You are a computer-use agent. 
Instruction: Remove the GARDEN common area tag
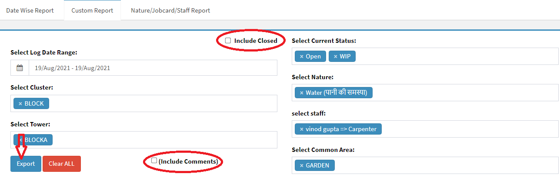click(x=302, y=165)
